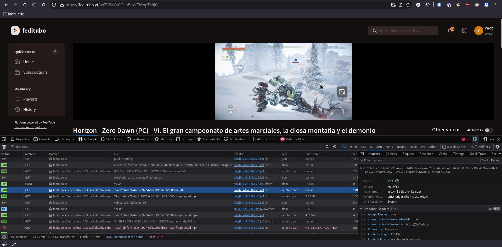502x247 pixels.
Task: Click the Filter Headers field
Action: pyautogui.click(x=419, y=160)
